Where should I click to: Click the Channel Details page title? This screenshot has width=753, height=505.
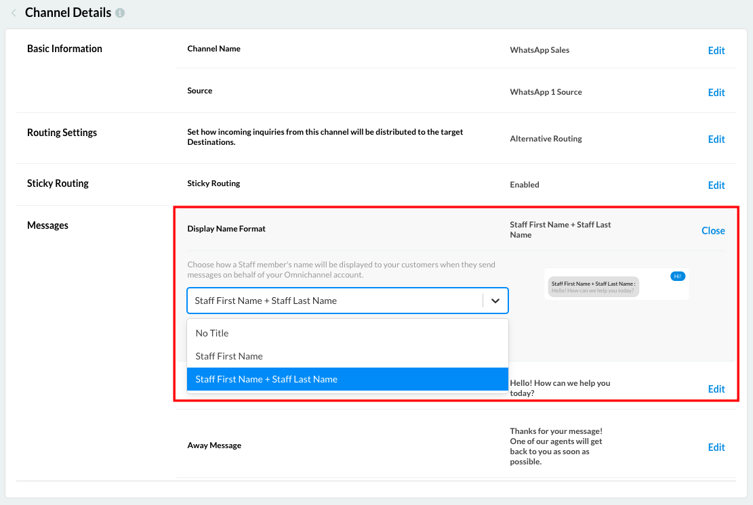coord(68,12)
